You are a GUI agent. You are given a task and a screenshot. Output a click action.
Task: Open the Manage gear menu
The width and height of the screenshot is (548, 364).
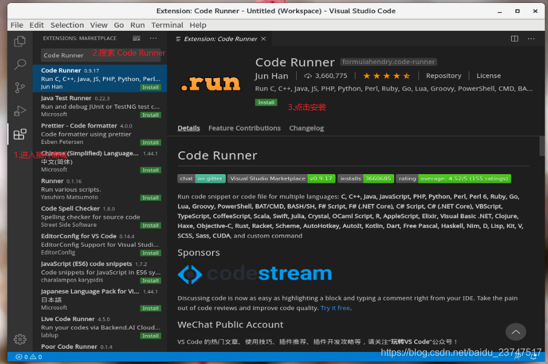pyautogui.click(x=19, y=339)
